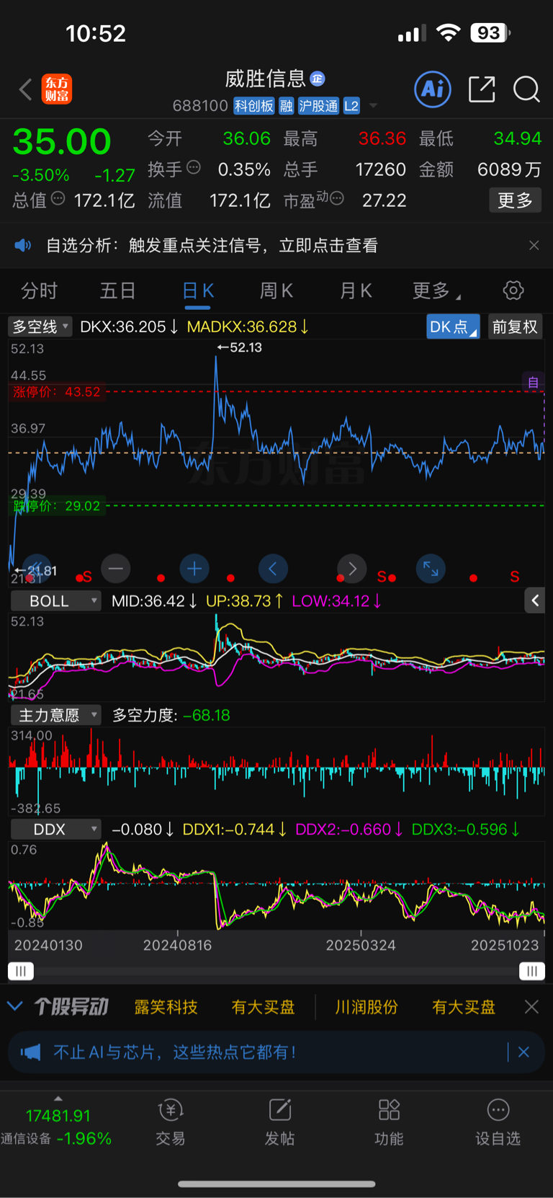The height and width of the screenshot is (1198, 553).
Task: Click right date-range slider handle
Action: 532,971
